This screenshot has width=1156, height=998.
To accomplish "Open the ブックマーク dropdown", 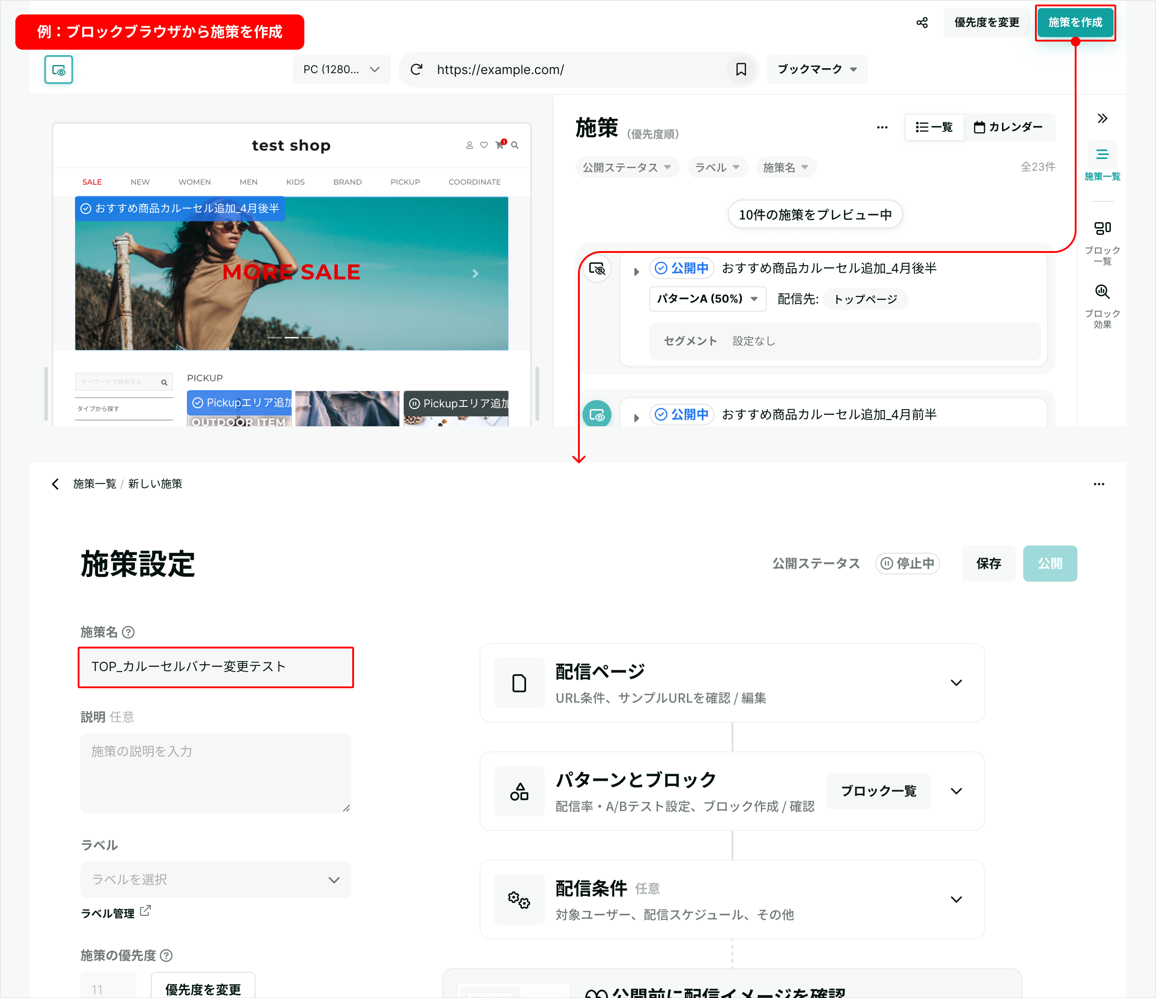I will point(817,69).
